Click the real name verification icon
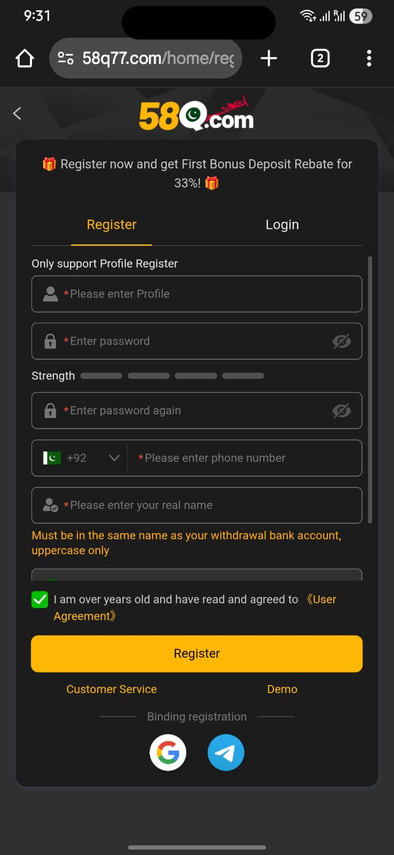Image resolution: width=394 pixels, height=855 pixels. [x=50, y=505]
